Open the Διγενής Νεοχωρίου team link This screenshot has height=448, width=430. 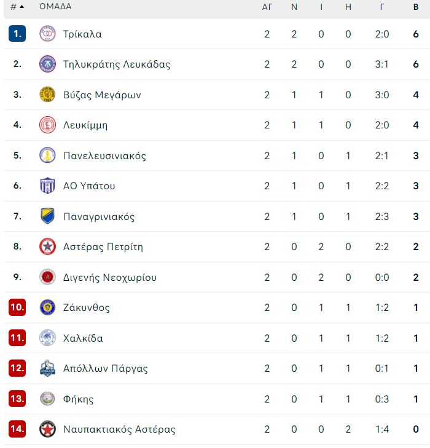pyautogui.click(x=109, y=277)
